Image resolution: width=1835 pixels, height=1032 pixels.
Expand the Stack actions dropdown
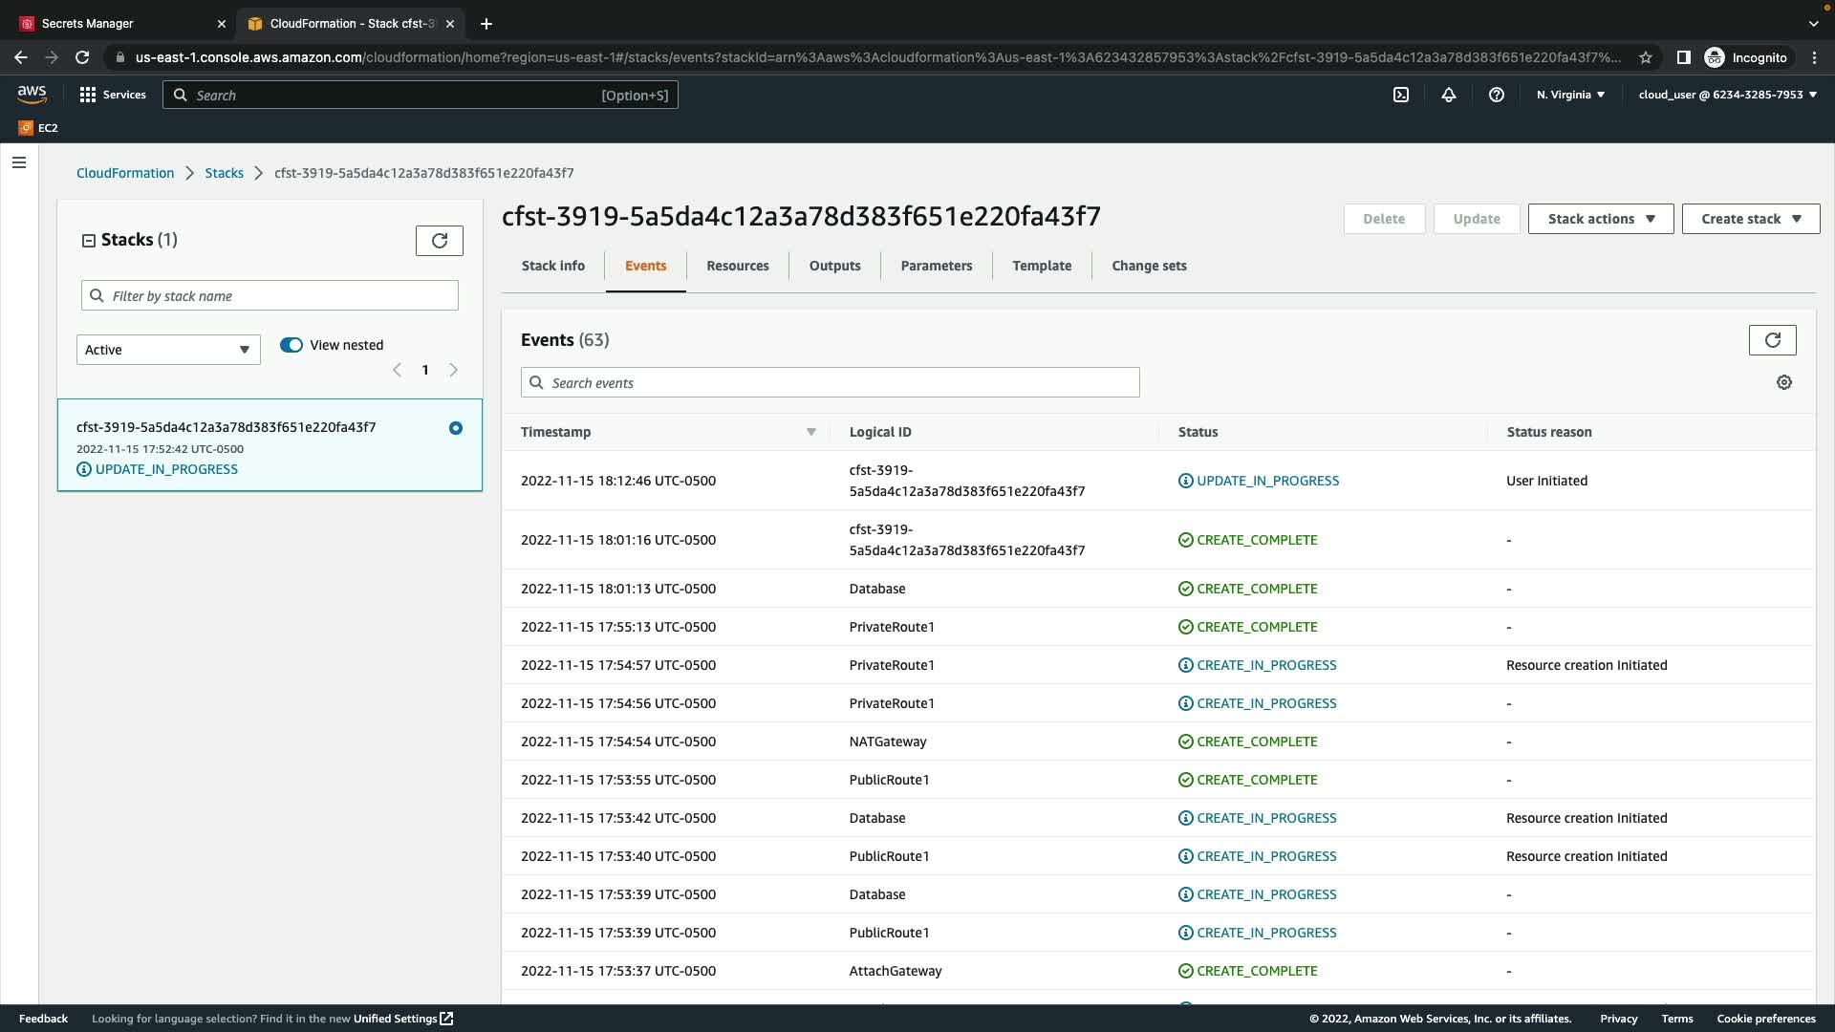click(x=1600, y=219)
